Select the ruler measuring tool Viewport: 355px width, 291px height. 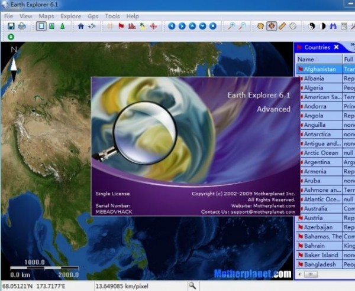282,26
